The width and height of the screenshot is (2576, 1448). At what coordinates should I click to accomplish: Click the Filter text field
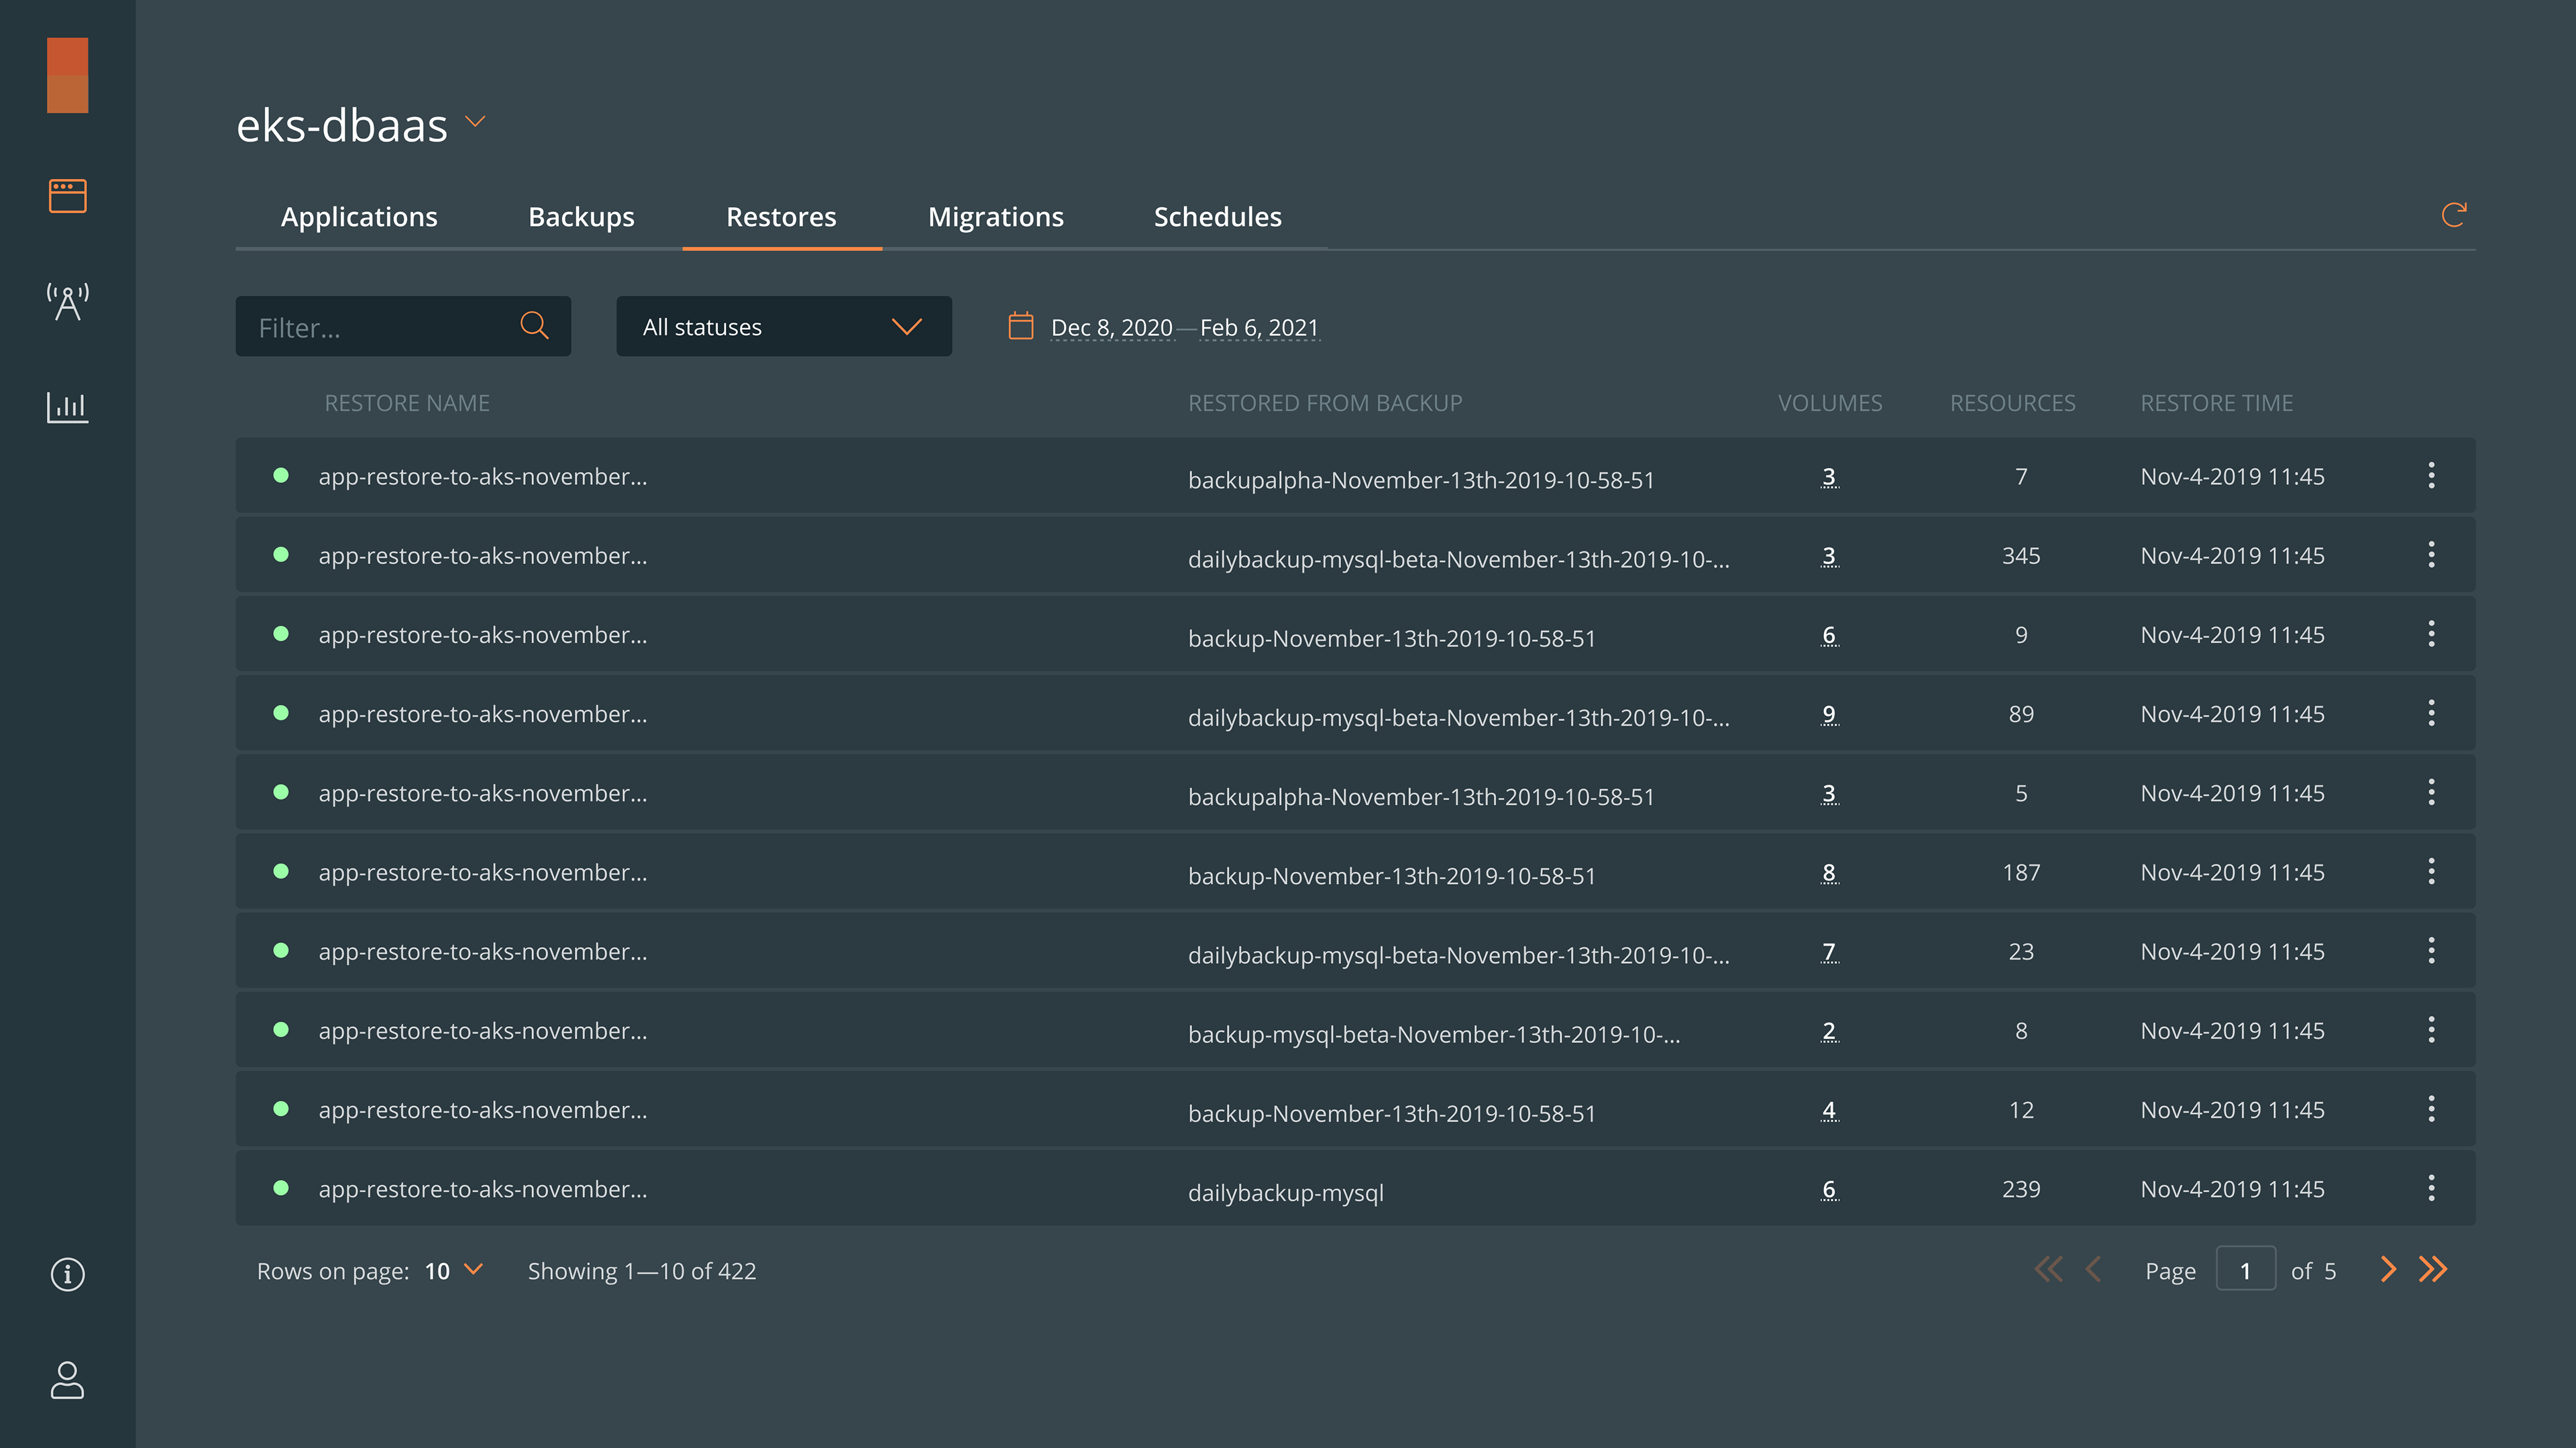coord(403,326)
